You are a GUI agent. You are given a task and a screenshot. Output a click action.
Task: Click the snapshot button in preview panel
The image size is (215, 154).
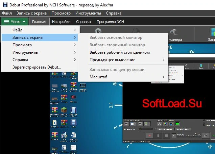pyautogui.click(x=206, y=135)
